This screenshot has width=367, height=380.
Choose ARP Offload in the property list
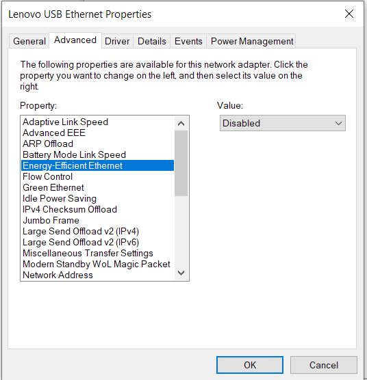coord(97,144)
